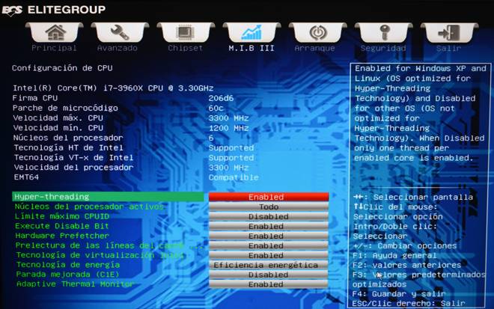Change Execute Disable Bit Enabled value
The height and width of the screenshot is (309, 494).
point(269,227)
